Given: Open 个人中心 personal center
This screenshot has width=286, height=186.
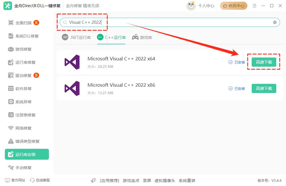Looking at the screenshot, I should 206,6.
